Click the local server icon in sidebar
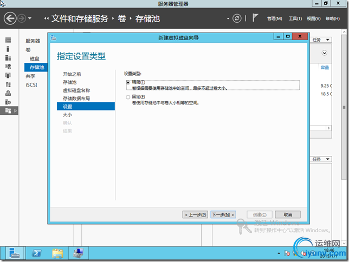349x262 pixels. [x=8, y=49]
